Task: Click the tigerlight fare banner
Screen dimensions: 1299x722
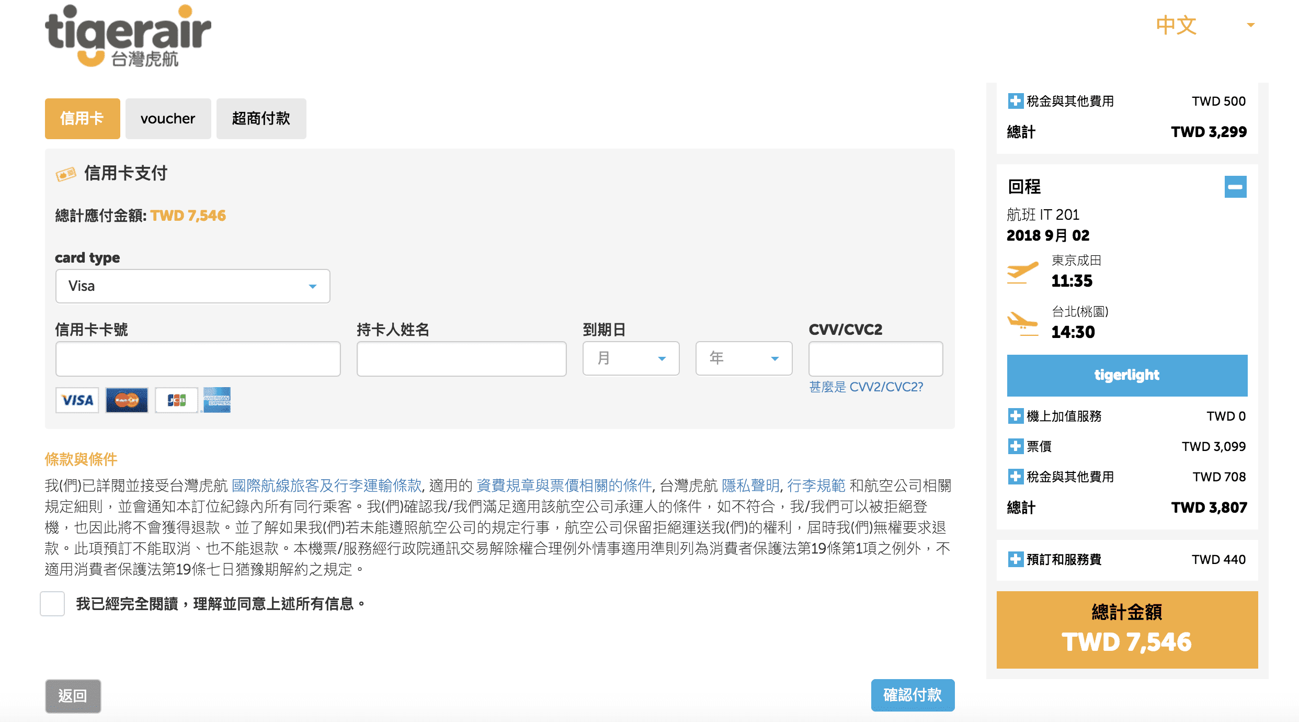Action: point(1127,375)
